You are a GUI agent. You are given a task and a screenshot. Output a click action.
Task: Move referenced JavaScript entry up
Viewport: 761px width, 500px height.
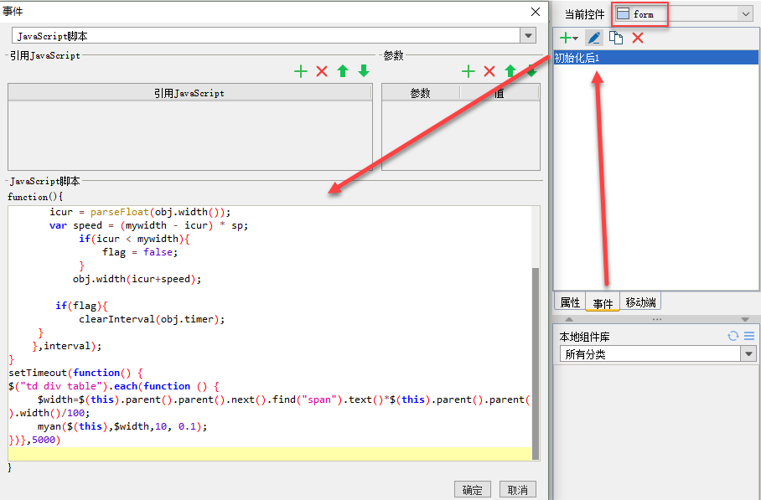pyautogui.click(x=343, y=71)
